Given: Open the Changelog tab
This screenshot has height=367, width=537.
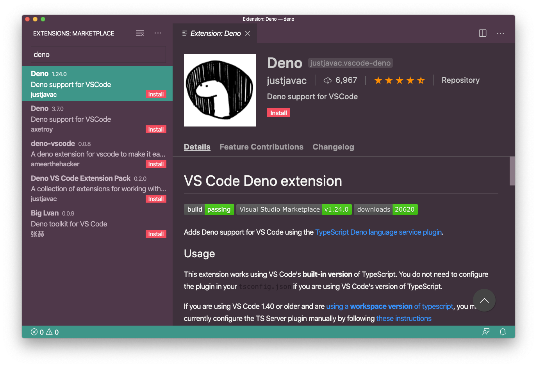Looking at the screenshot, I should pos(333,147).
